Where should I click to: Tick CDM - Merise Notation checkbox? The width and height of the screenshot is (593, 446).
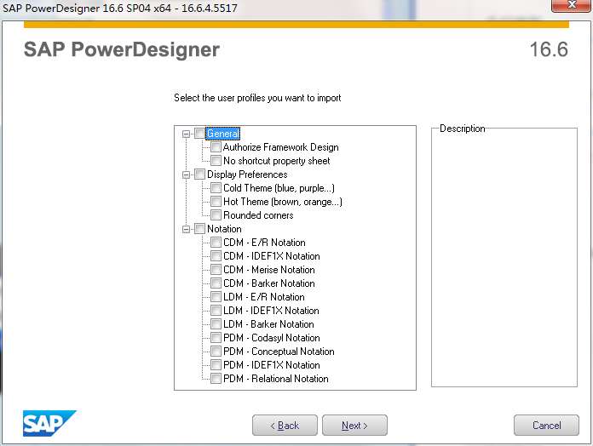[216, 269]
